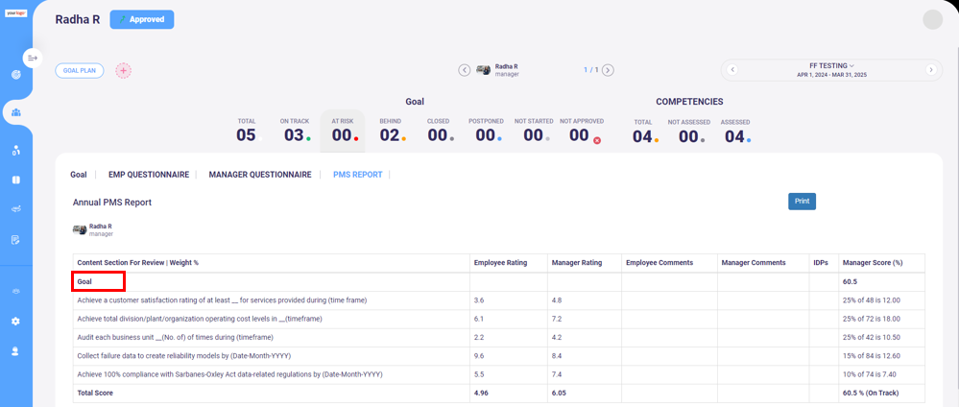959x407 pixels.
Task: Click the pink plus circle beside Goal Plan
Action: [124, 70]
